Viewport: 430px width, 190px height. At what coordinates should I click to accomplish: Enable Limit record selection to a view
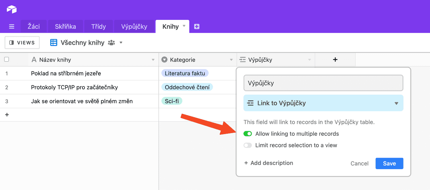click(x=248, y=145)
